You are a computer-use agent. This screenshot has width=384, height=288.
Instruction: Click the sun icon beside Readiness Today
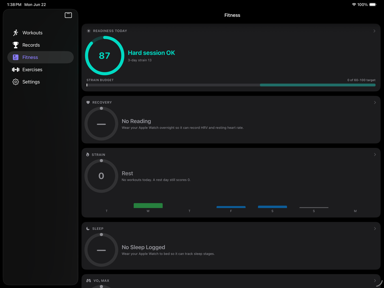[89, 31]
